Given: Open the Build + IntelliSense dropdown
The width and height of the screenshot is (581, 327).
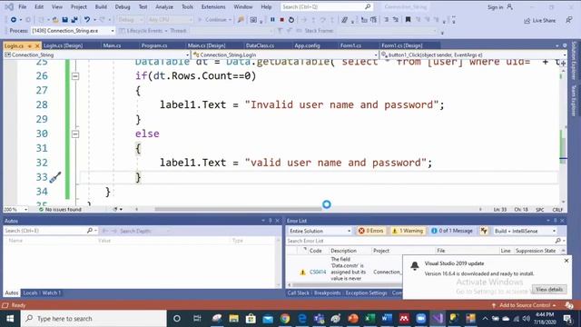Looking at the screenshot, I should [525, 231].
